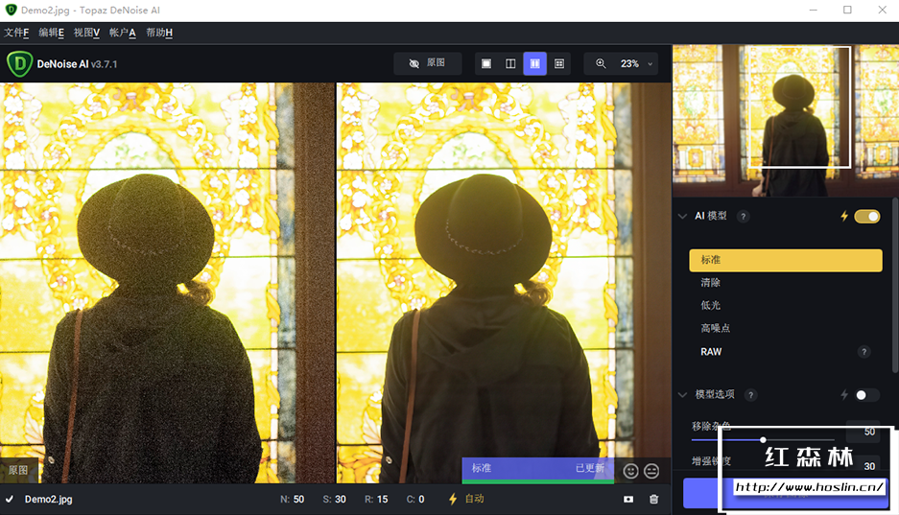Collapse the AI 模型 section
This screenshot has height=515, width=899.
pos(682,216)
